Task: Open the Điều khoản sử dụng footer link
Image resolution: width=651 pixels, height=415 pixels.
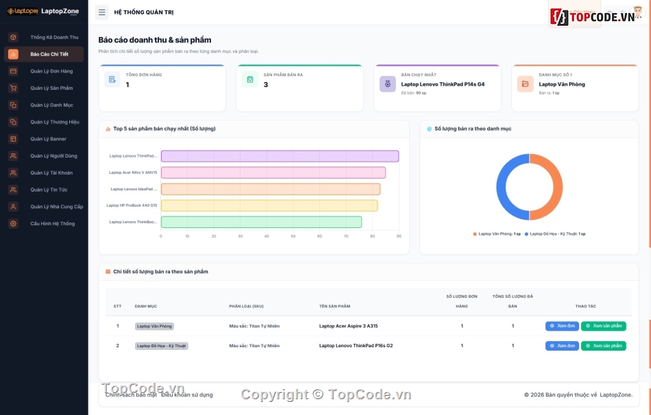Action: (x=187, y=395)
